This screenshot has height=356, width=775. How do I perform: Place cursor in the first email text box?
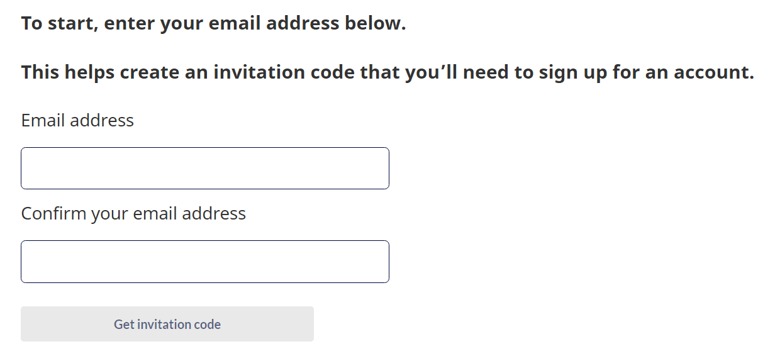click(204, 168)
